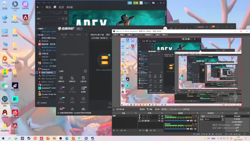
Task: Open 设置 settings button in OBS controls
Action: point(237,128)
